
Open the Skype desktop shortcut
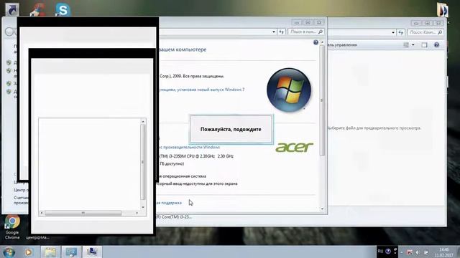click(x=63, y=9)
